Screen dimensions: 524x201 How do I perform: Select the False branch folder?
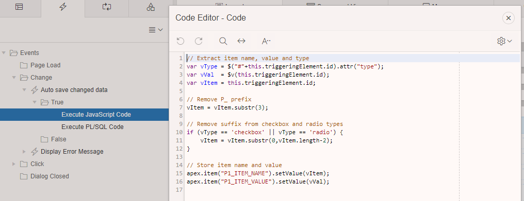tap(58, 139)
